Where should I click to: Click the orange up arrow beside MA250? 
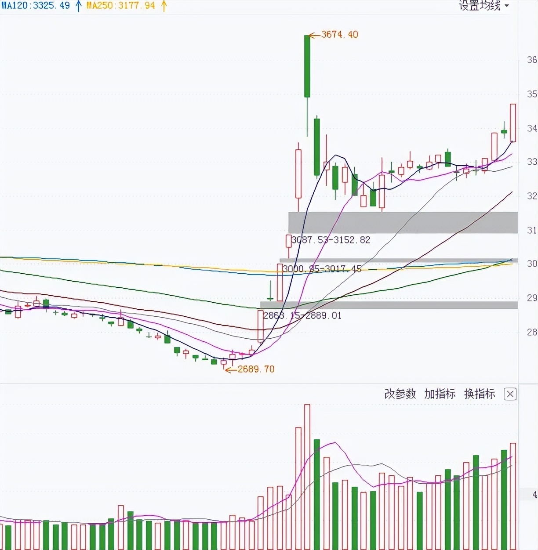tap(164, 6)
